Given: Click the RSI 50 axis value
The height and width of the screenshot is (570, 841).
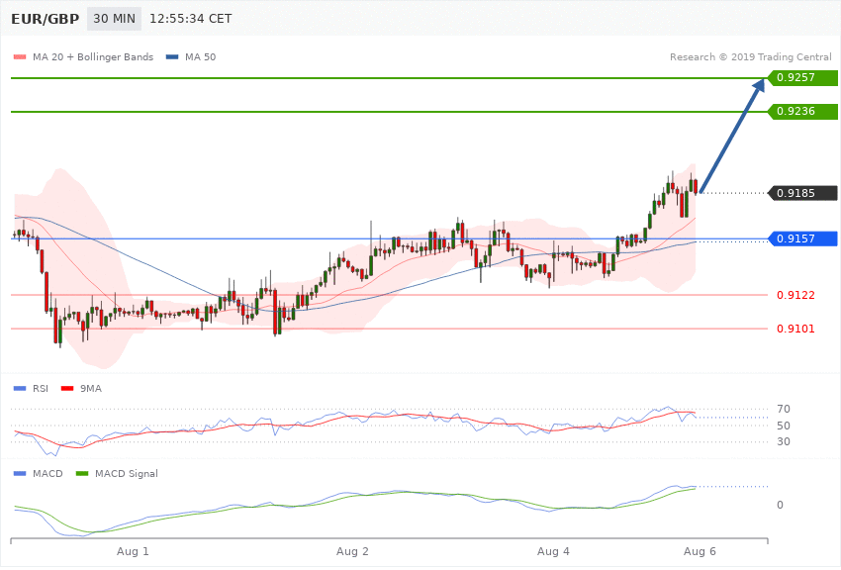Looking at the screenshot, I should point(784,426).
